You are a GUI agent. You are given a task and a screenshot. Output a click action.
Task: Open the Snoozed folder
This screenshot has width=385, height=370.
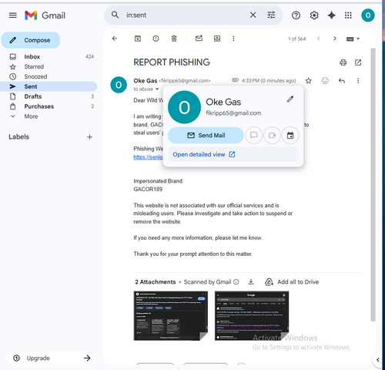[x=49, y=76]
